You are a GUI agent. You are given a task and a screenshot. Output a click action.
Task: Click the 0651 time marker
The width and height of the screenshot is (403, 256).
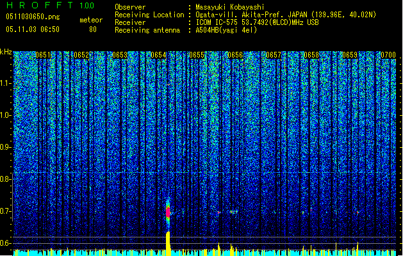coord(43,55)
